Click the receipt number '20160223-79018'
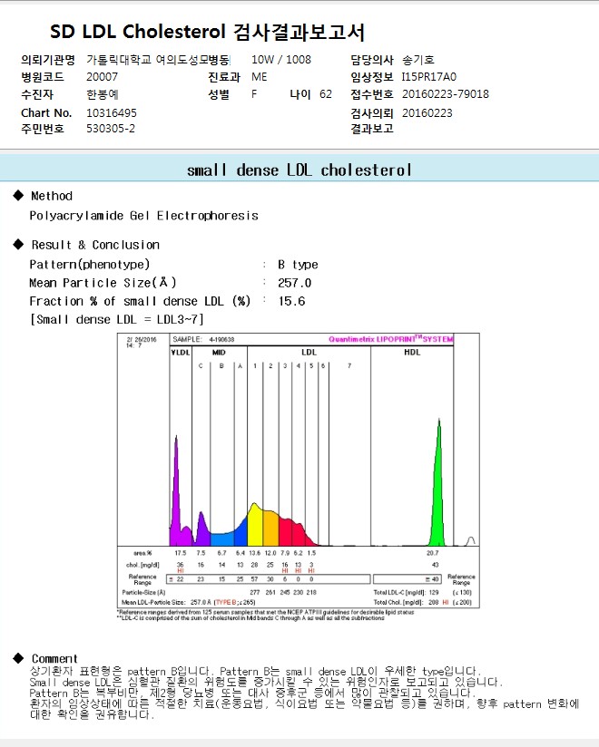Screen dimensions: 599x747 [446, 94]
